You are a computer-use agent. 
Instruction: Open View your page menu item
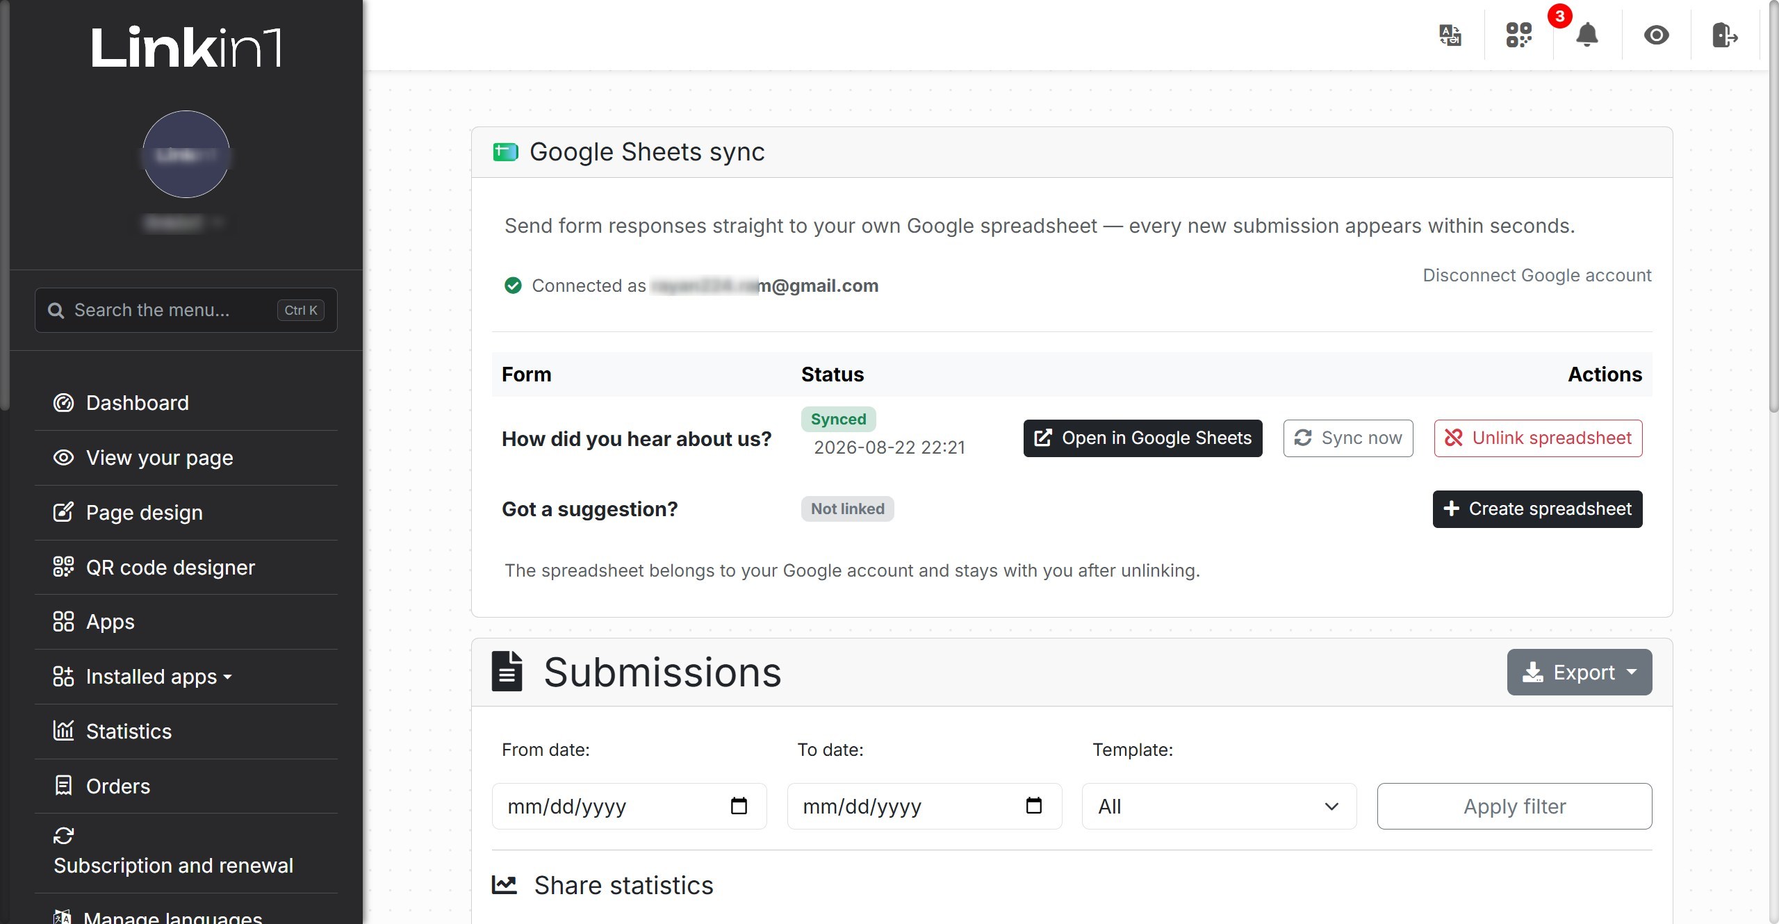click(186, 458)
